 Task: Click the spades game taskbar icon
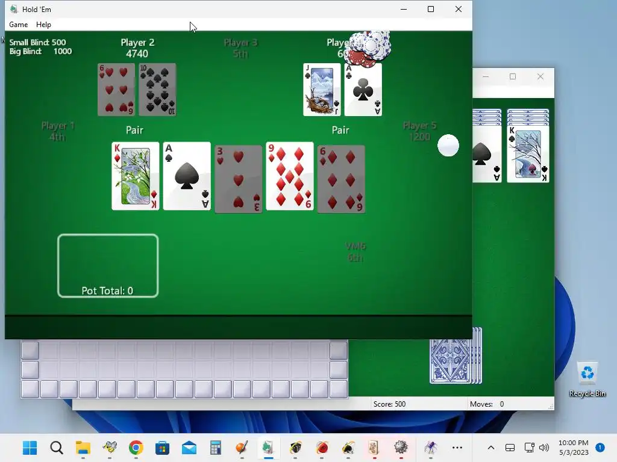[x=348, y=448]
